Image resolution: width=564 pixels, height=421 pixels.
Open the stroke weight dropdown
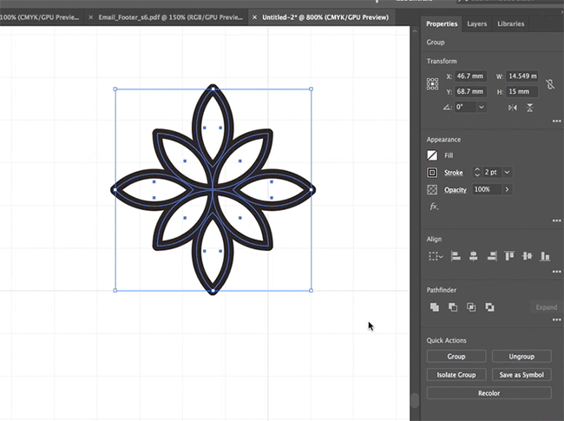coord(508,173)
